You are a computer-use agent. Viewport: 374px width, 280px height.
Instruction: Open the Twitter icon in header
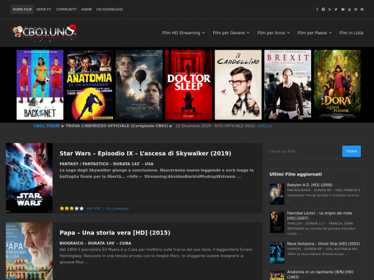(335, 9)
